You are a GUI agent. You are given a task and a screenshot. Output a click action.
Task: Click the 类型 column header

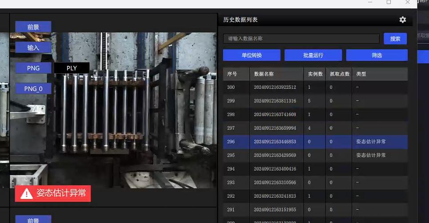click(x=380, y=74)
